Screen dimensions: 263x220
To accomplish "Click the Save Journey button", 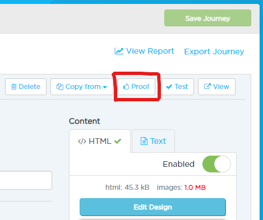I will (207, 18).
